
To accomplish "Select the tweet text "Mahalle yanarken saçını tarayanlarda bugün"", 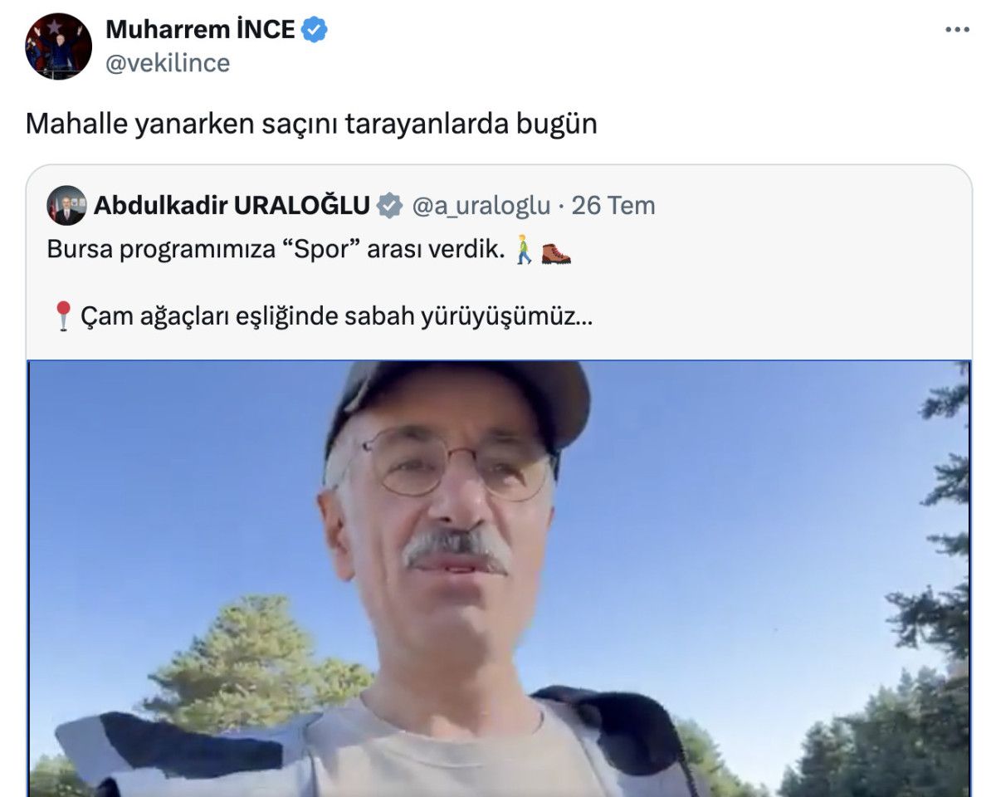I will click(x=311, y=124).
